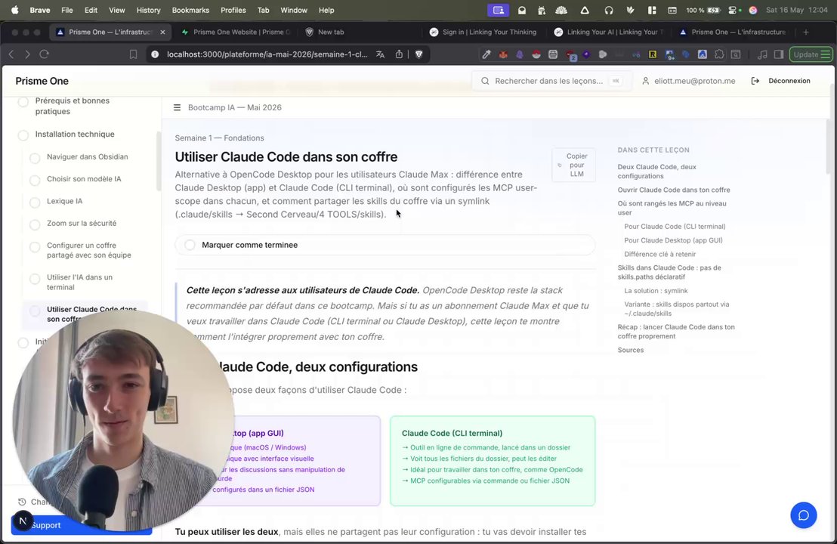Open the Siri icon in menu bar

(753, 10)
